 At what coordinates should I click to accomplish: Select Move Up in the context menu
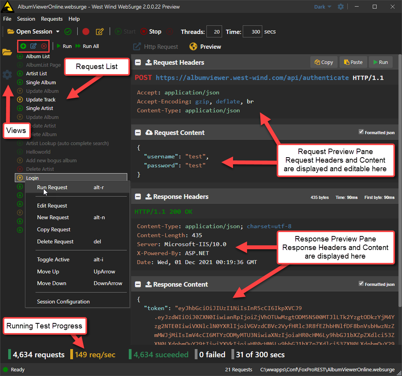coord(77,271)
